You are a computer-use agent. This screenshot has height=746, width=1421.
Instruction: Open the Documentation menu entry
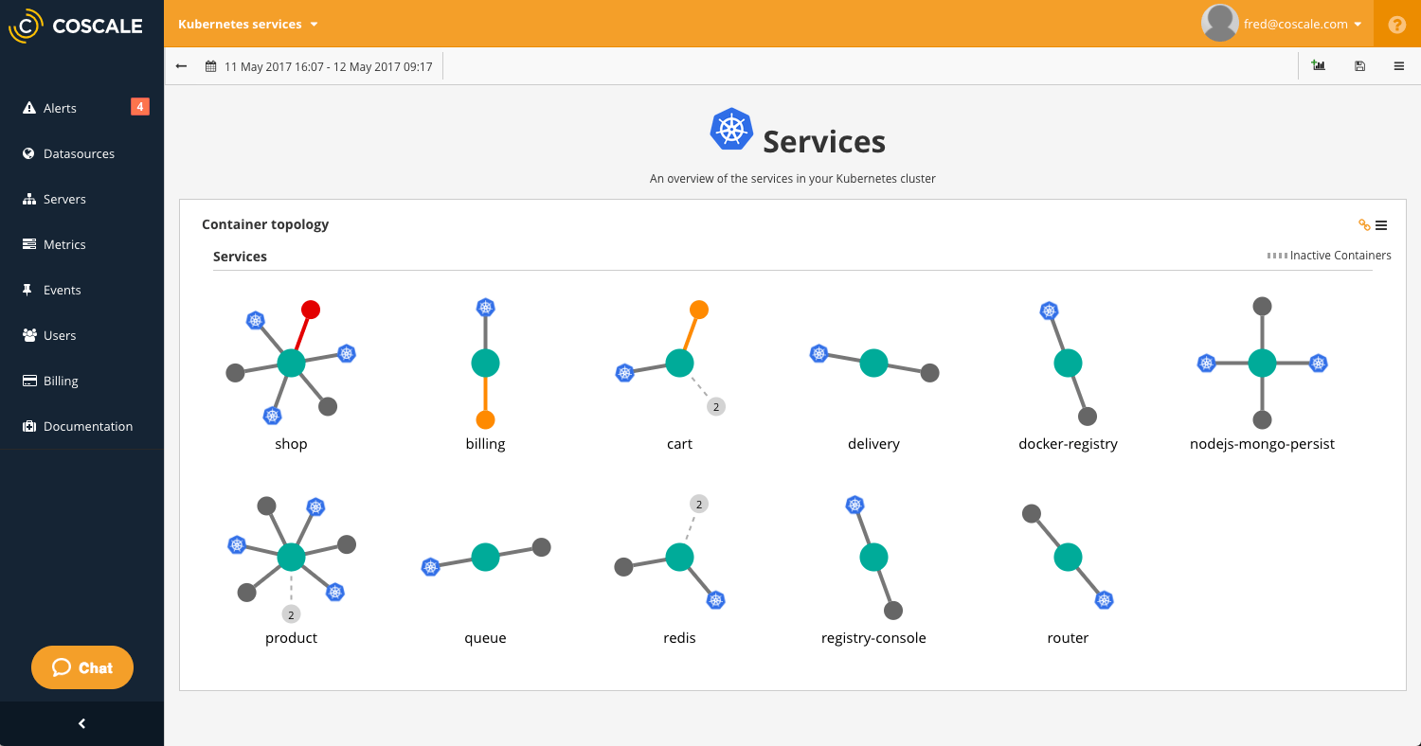tap(88, 425)
